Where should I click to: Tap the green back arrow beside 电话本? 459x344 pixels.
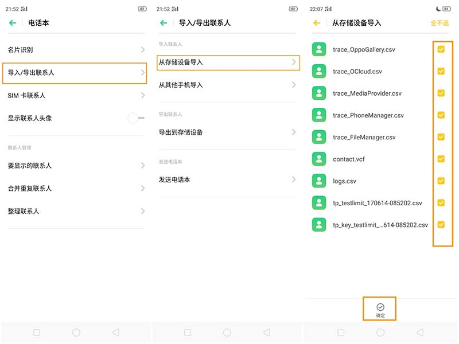point(13,23)
